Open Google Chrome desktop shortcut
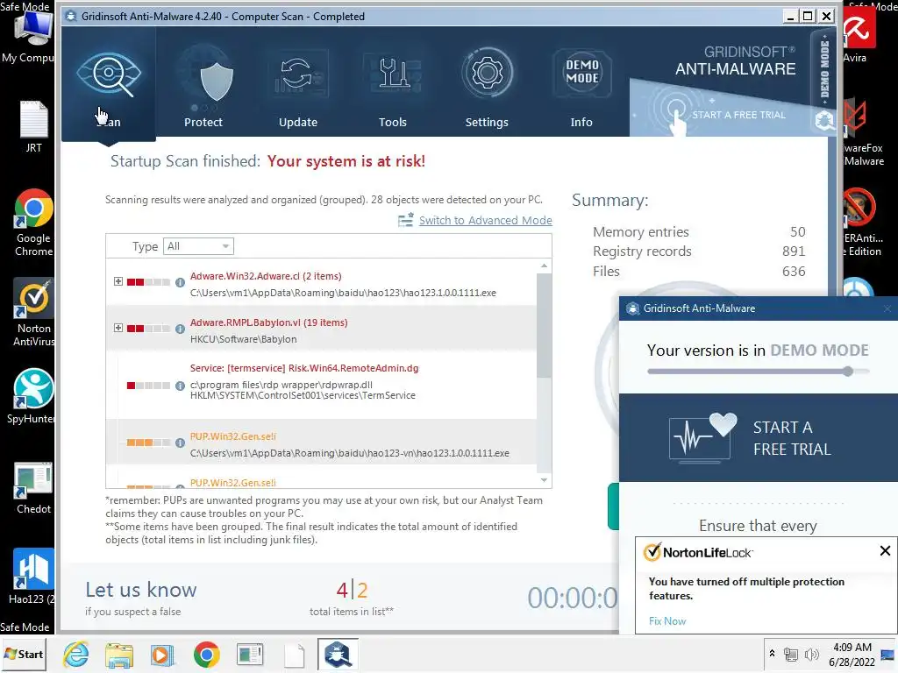 (x=33, y=223)
